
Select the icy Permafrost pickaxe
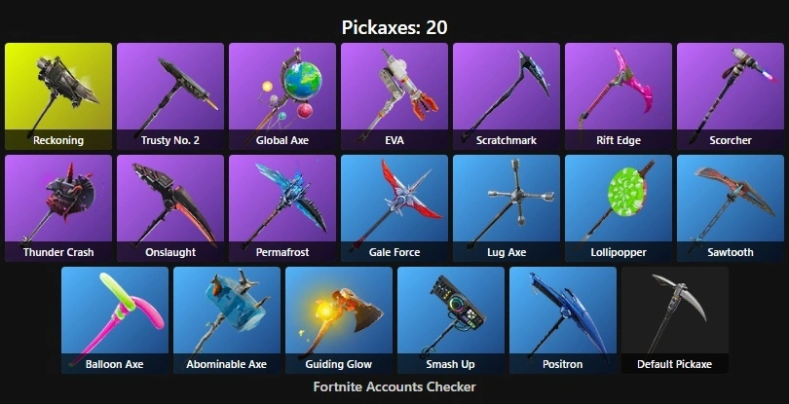coord(282,208)
